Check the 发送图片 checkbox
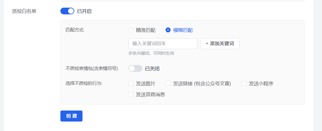322x131 pixels. click(131, 83)
